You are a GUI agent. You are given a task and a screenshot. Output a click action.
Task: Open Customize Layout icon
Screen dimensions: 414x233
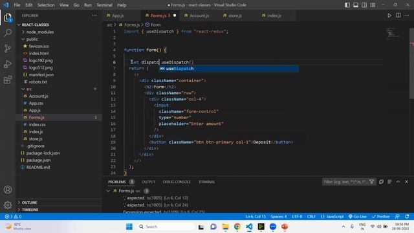click(373, 5)
